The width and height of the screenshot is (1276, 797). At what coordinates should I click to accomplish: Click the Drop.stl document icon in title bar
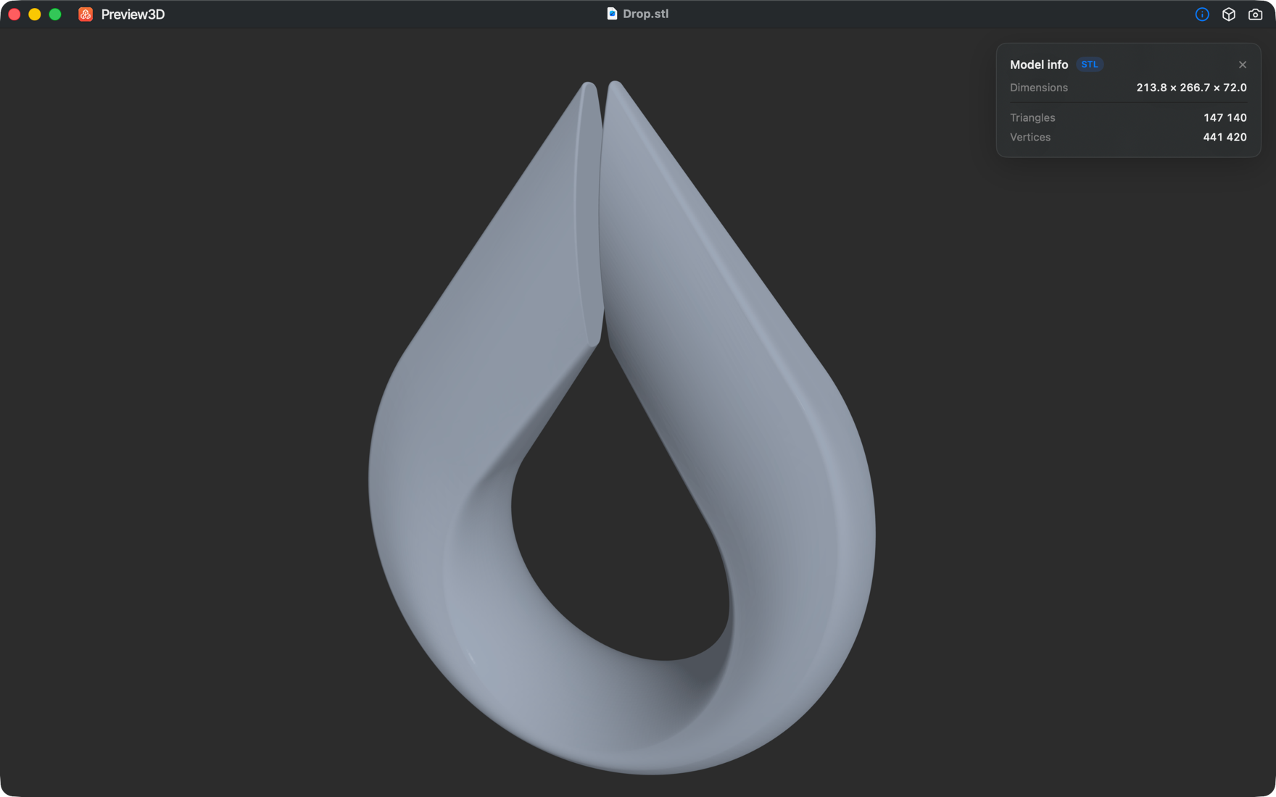[612, 14]
